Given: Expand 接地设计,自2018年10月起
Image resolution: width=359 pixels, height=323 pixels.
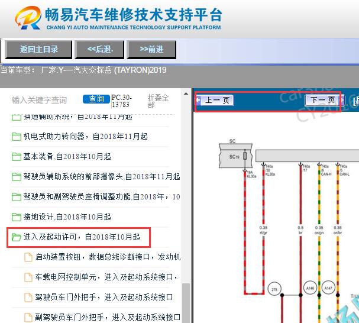Looking at the screenshot, I should tap(67, 217).
